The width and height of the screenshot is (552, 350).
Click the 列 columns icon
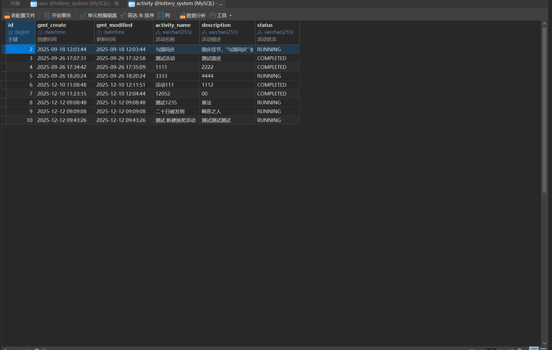coord(161,16)
